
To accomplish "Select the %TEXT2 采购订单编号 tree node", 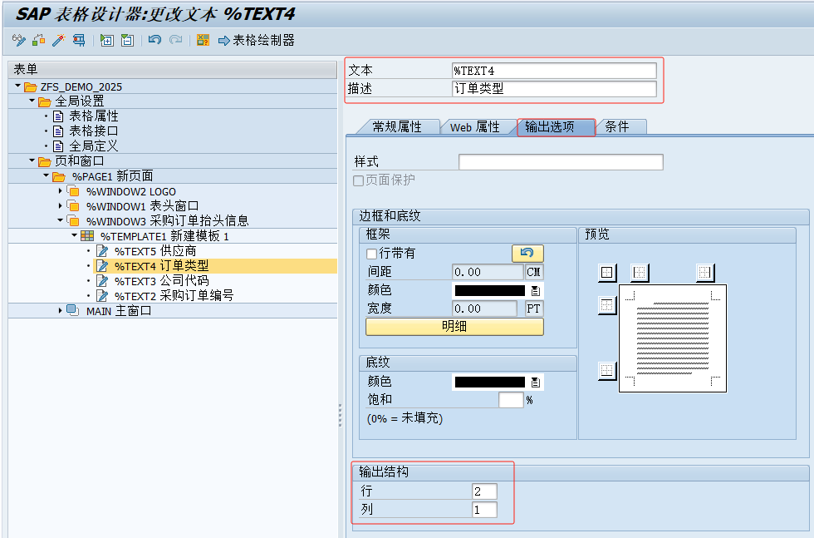I will pyautogui.click(x=174, y=296).
